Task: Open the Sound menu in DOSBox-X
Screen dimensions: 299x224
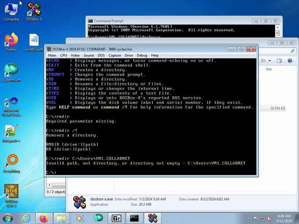Action: (x=89, y=55)
